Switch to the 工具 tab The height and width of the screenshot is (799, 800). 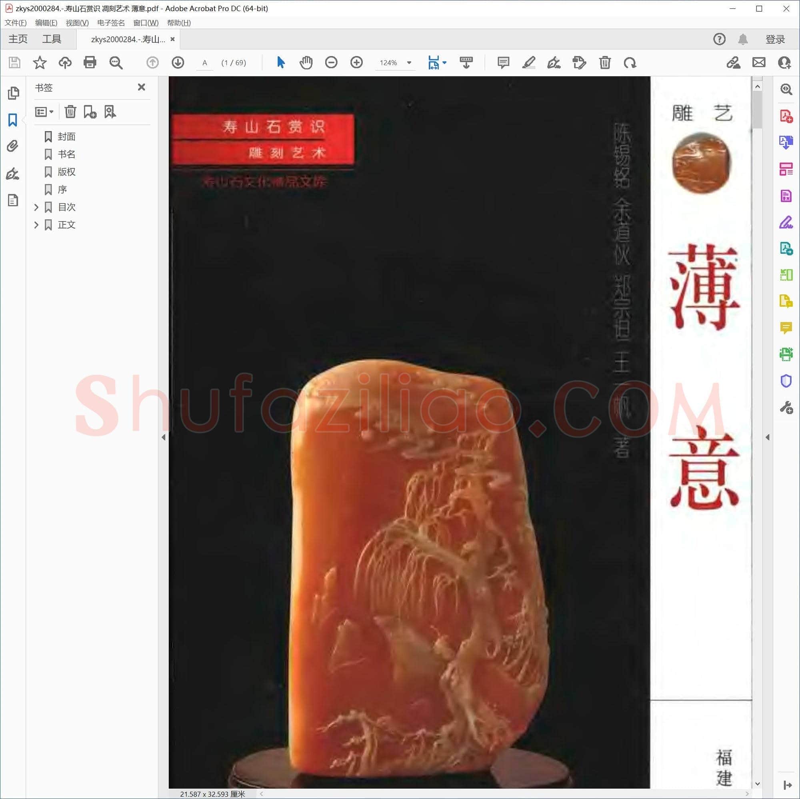coord(52,39)
